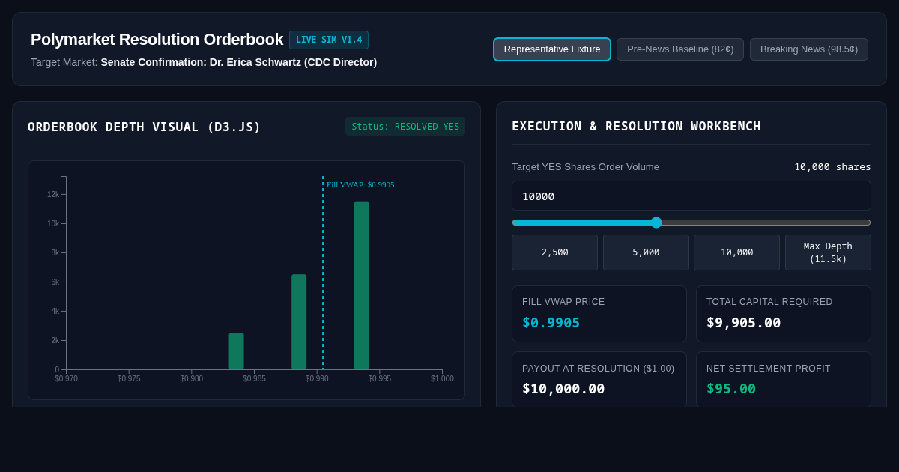Click Target YES Shares Order Volume label

pos(585,167)
